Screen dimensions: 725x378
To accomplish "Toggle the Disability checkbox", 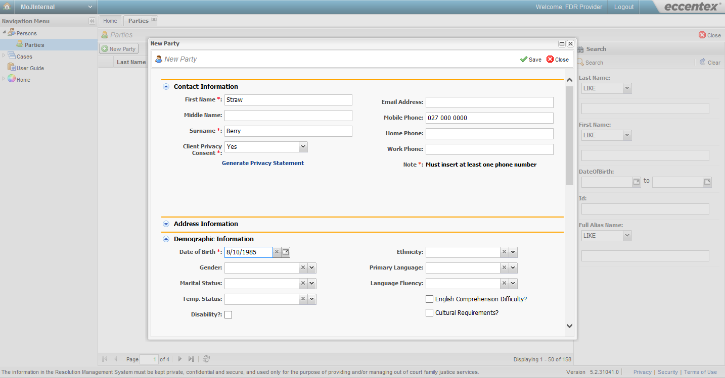I will coord(229,315).
